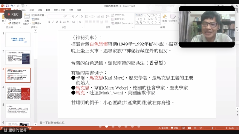Viewport: 239px width, 134px height.
Task: Toggle text Shadow formatting
Action: [61, 22]
